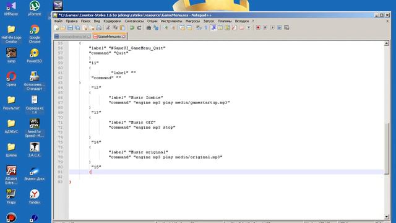Screen dimensions: 396x223
Task: Open the Поиск menu
Action: (85, 21)
